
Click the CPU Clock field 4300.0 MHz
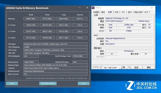pyautogui.click(x=55, y=50)
